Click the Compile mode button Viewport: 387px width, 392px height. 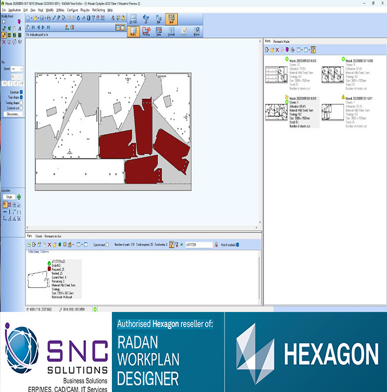[x=171, y=32]
